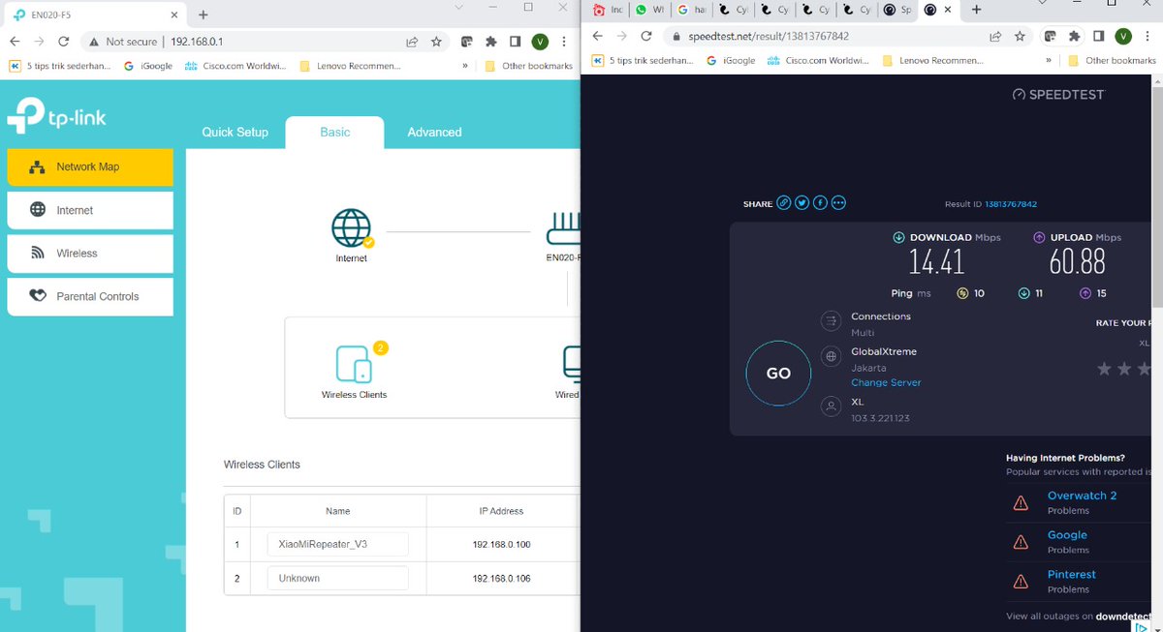The image size is (1163, 632).
Task: Share Speedtest result on Facebook
Action: click(x=820, y=203)
